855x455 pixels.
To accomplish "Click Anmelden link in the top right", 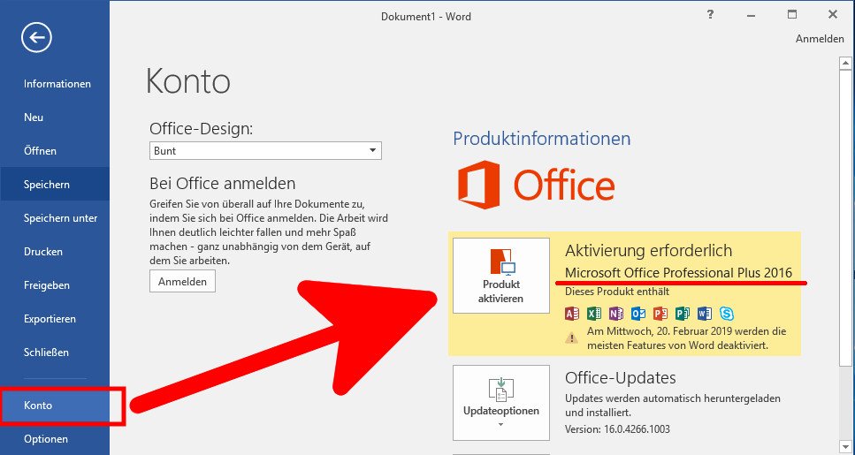I will [820, 39].
